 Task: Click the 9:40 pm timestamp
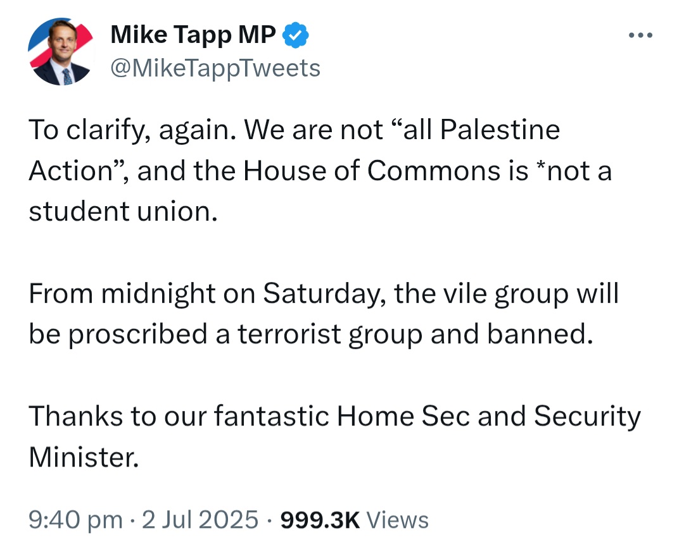pos(76,520)
